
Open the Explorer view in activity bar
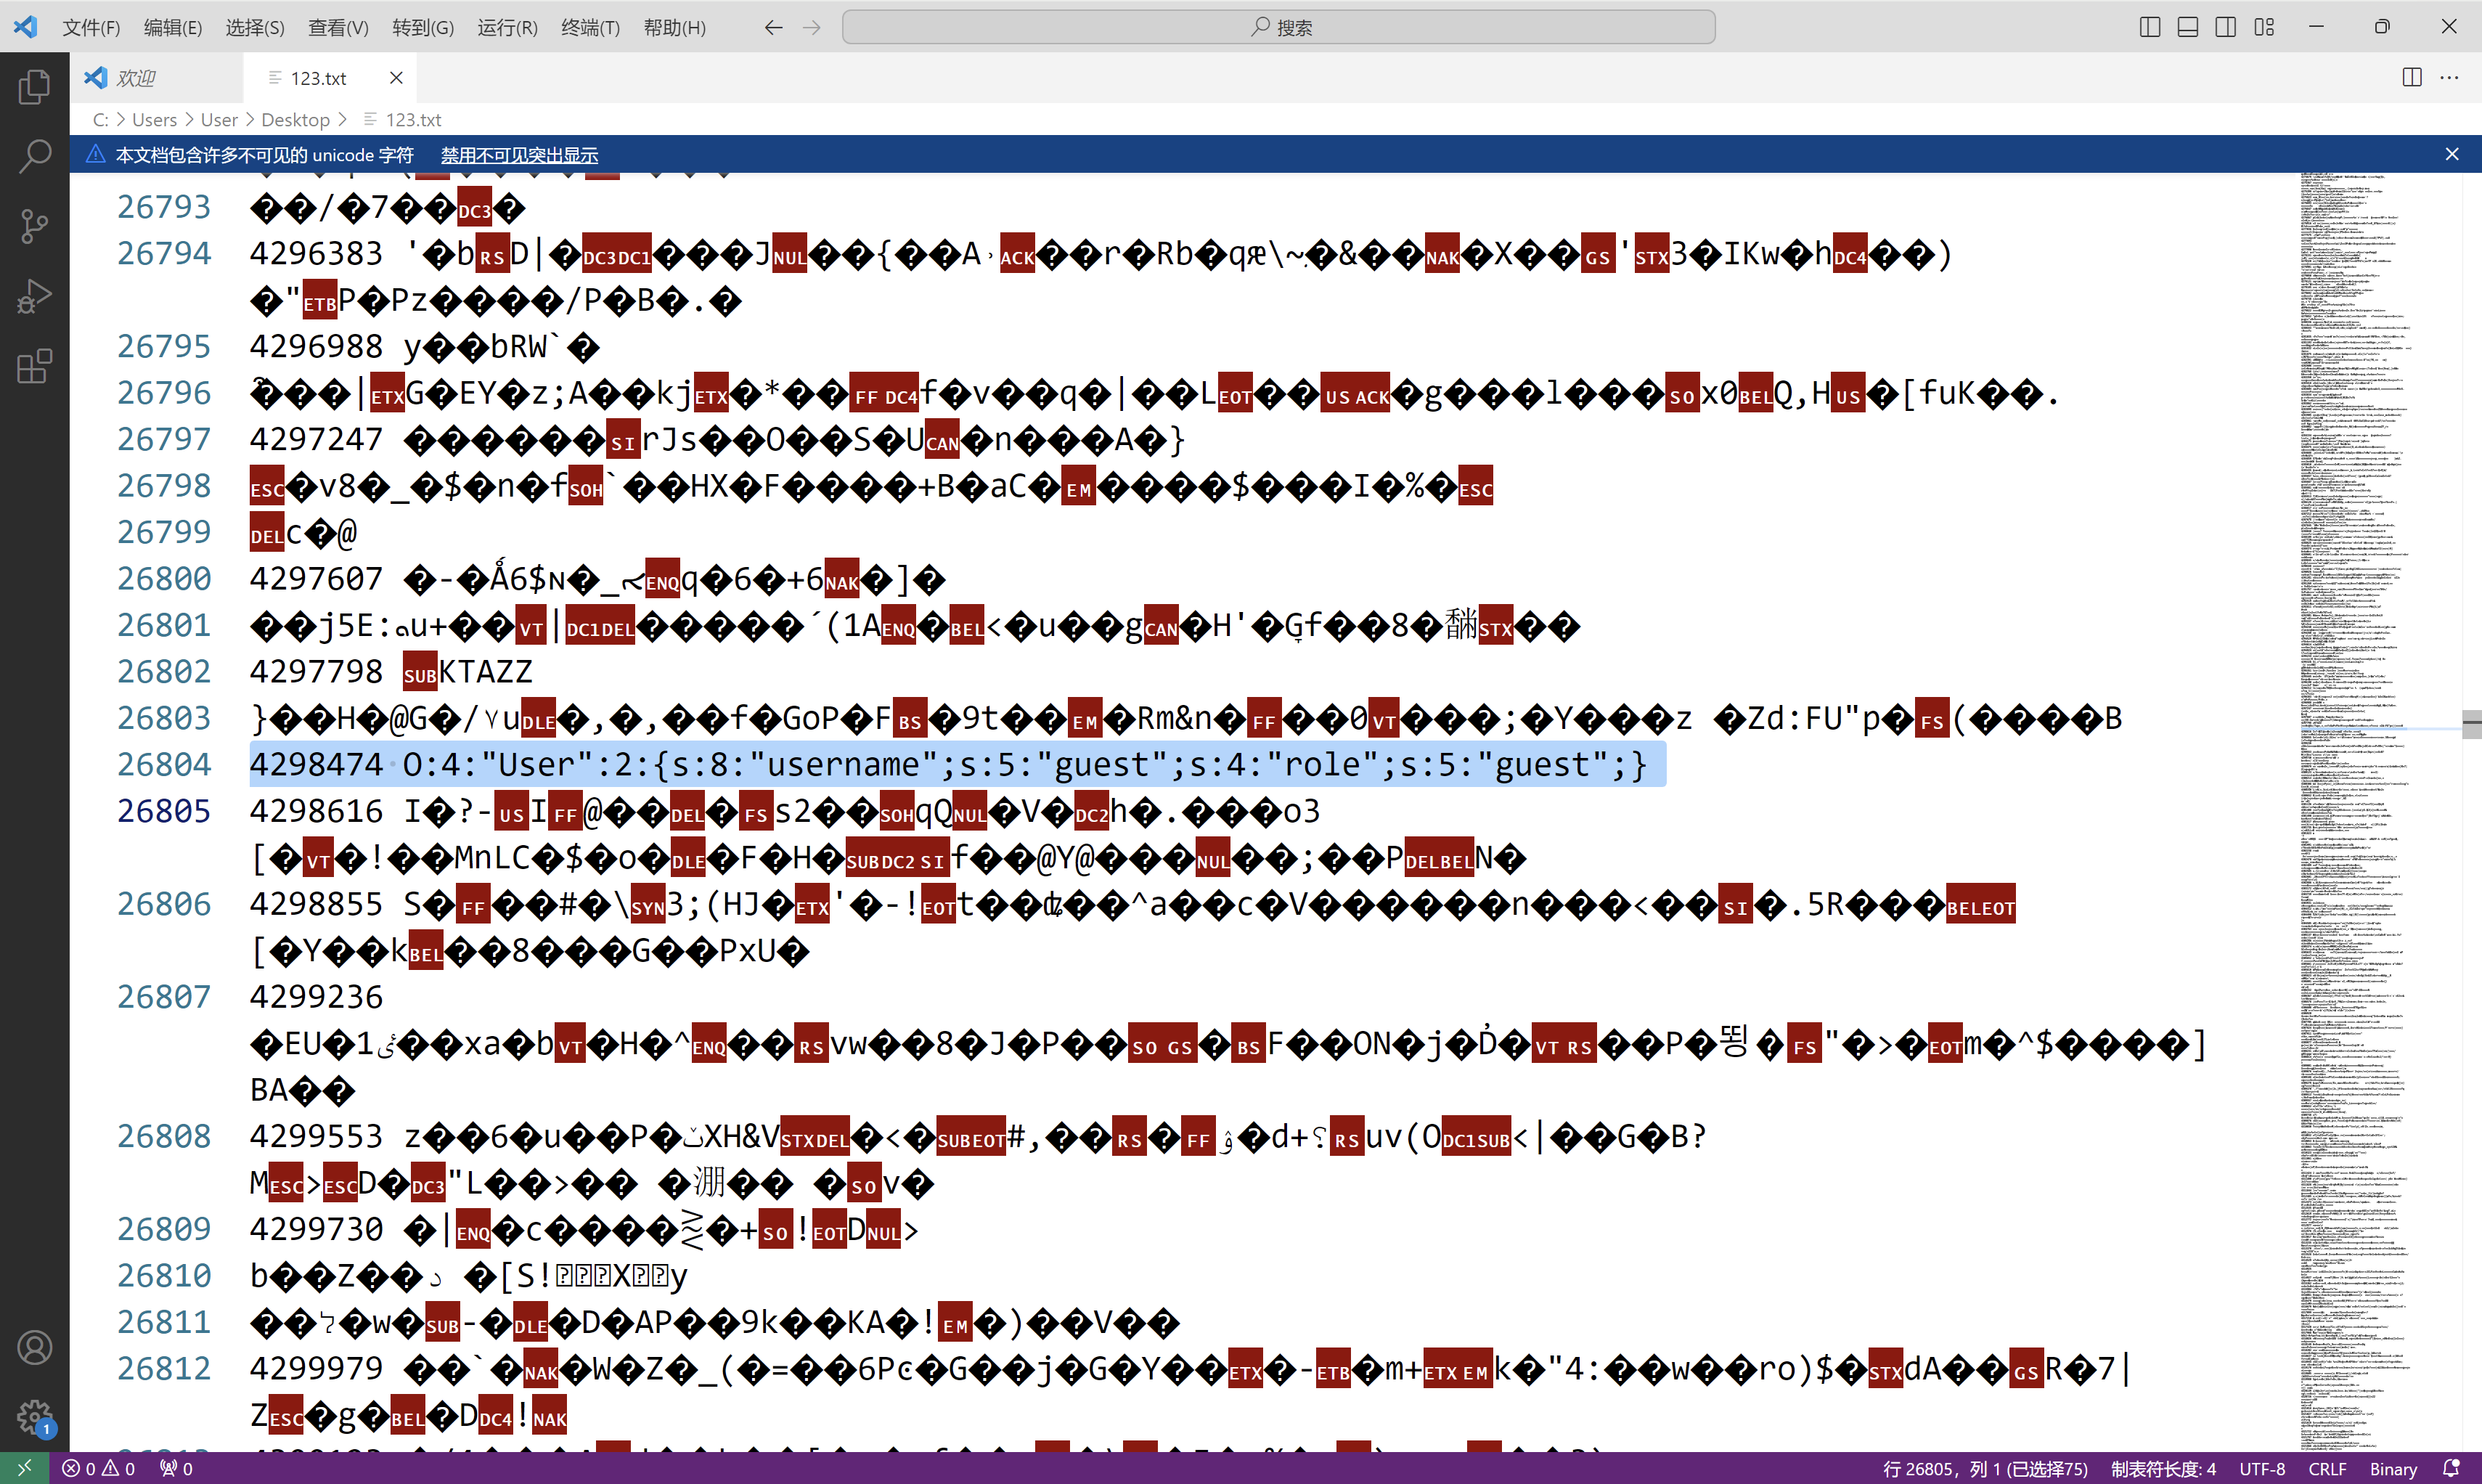[34, 87]
